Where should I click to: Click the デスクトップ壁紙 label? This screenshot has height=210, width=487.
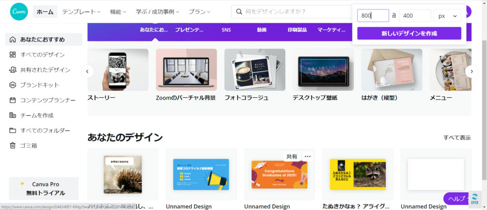click(x=315, y=98)
